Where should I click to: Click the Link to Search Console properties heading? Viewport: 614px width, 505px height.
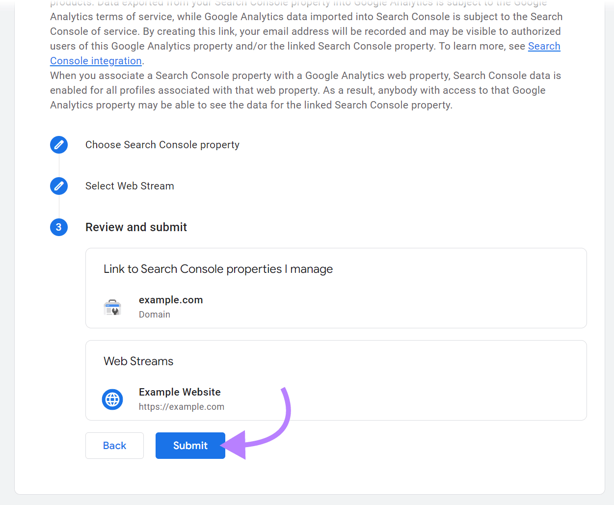click(218, 269)
